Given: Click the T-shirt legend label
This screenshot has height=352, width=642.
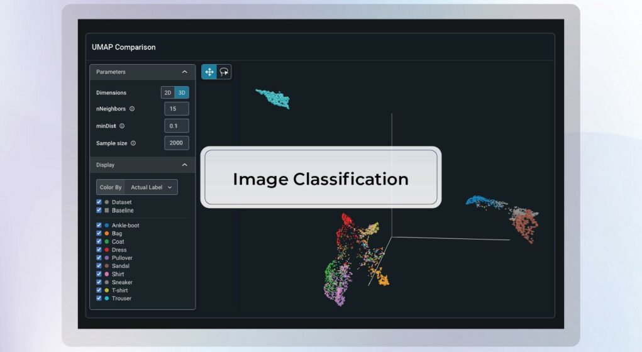Looking at the screenshot, I should 120,290.
